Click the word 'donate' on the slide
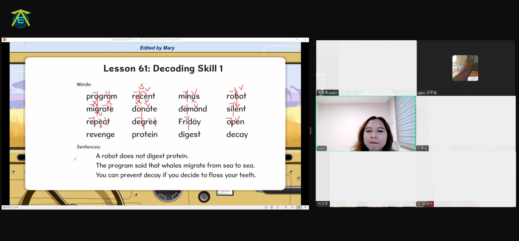The height and width of the screenshot is (241, 519). tap(144, 109)
